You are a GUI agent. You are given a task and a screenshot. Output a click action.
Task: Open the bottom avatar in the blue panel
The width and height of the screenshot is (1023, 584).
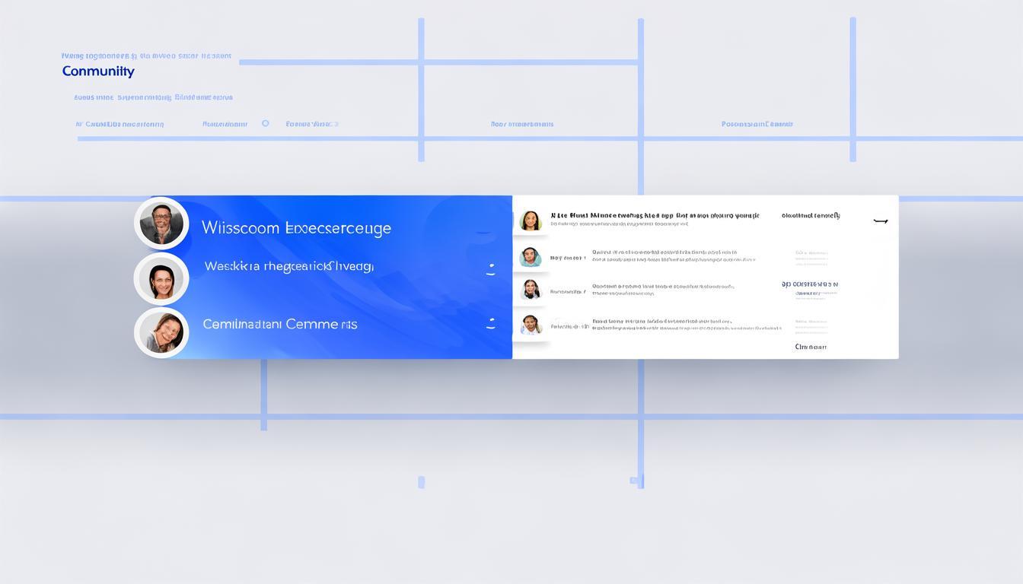tap(161, 332)
